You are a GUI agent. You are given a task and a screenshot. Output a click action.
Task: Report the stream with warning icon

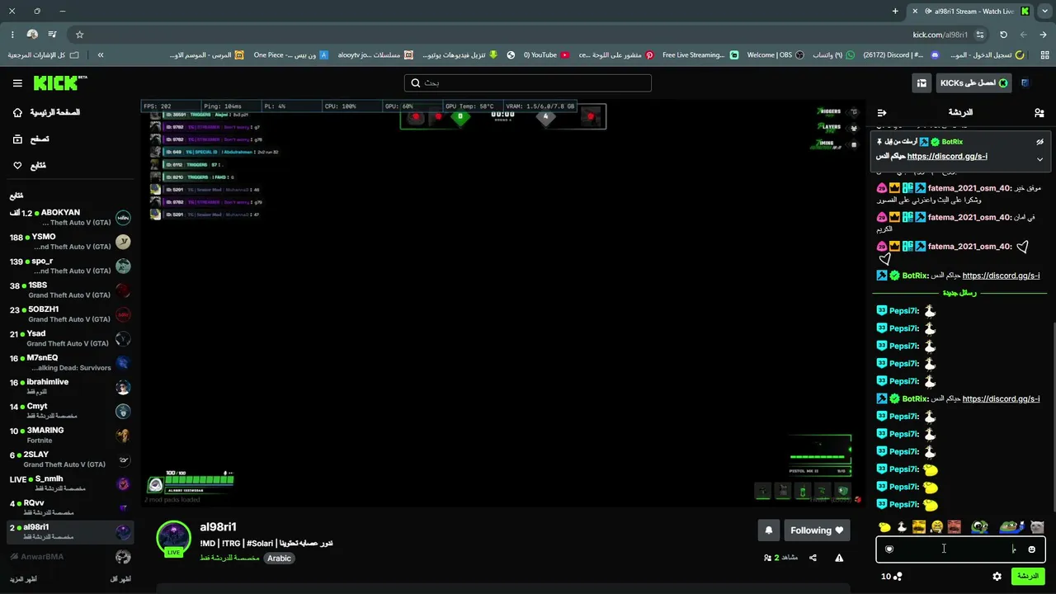[839, 558]
